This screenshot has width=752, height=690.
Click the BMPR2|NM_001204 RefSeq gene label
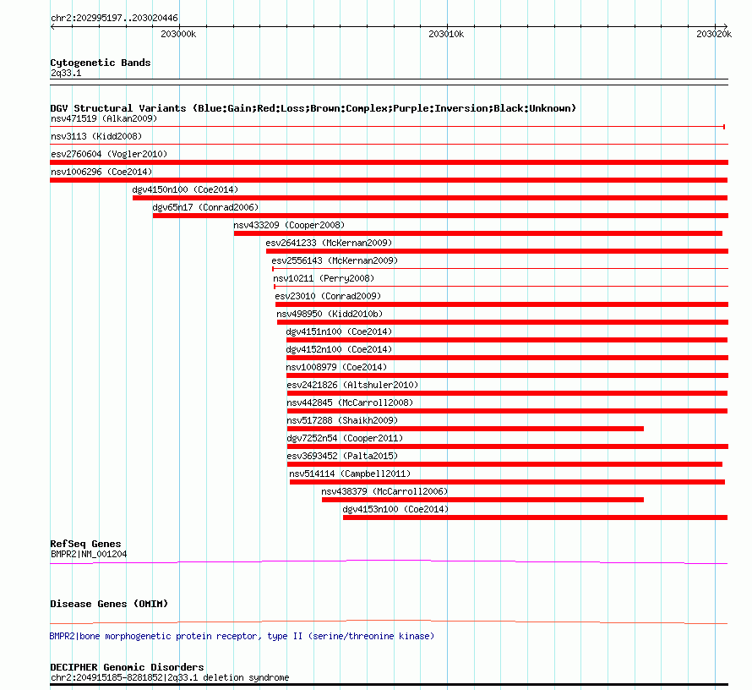click(89, 554)
